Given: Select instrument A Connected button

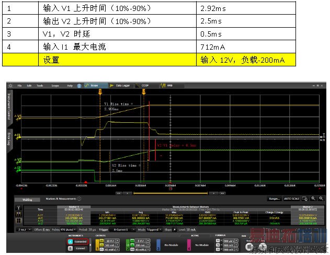Looking at the screenshot, I should [x=81, y=241].
